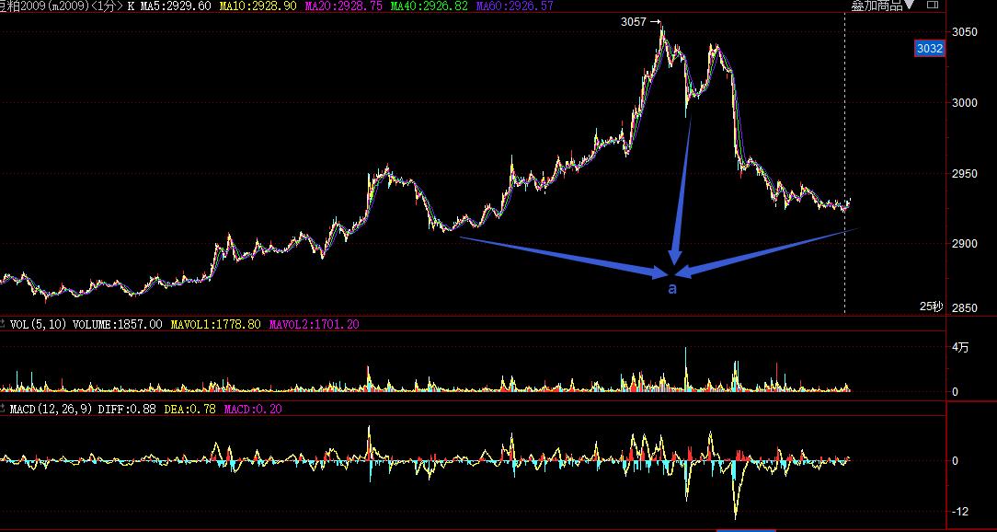Click the 2850 price axis label
The height and width of the screenshot is (532, 997).
point(964,308)
